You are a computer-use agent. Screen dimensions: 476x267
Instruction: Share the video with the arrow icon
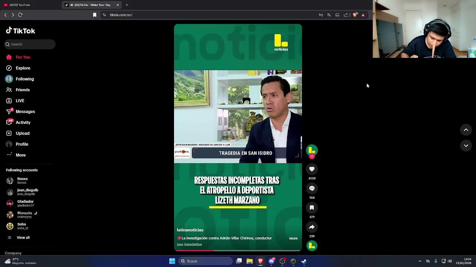tap(312, 227)
